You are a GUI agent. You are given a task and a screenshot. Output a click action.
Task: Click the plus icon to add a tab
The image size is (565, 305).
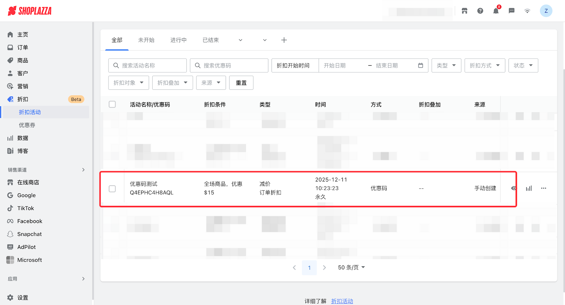[x=284, y=40]
